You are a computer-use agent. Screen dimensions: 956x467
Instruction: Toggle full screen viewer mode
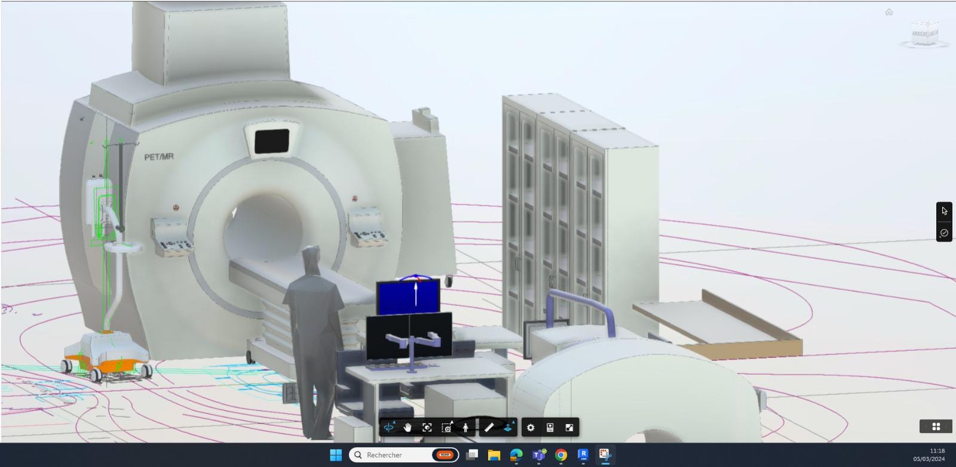(569, 427)
